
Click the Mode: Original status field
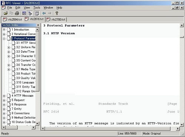[x=161, y=133]
